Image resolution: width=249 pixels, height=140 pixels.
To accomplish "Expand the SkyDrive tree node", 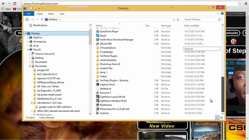I will point(28,37).
